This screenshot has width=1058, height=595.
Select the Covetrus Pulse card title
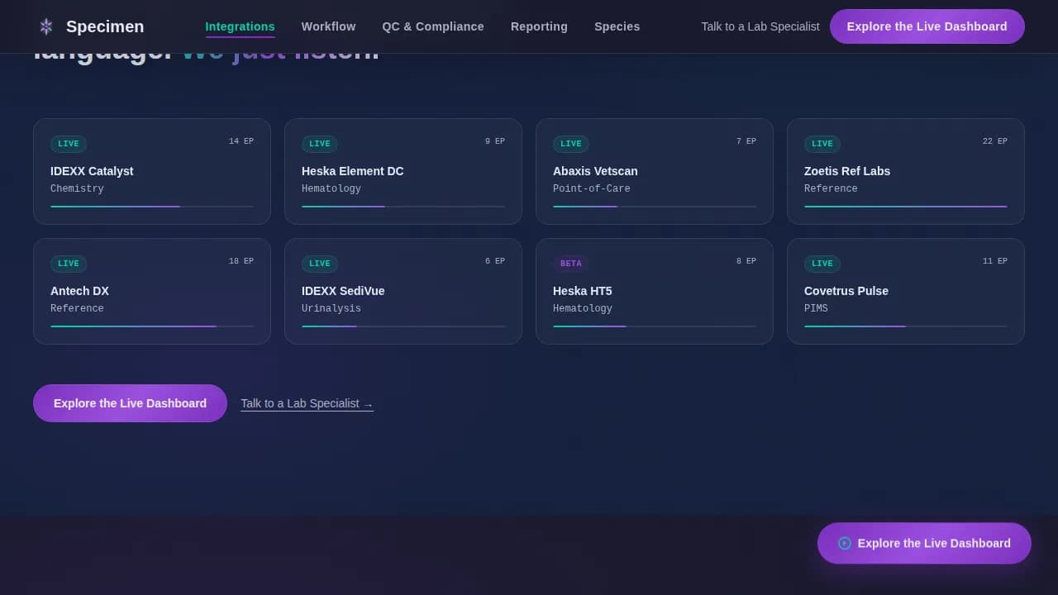click(x=846, y=291)
